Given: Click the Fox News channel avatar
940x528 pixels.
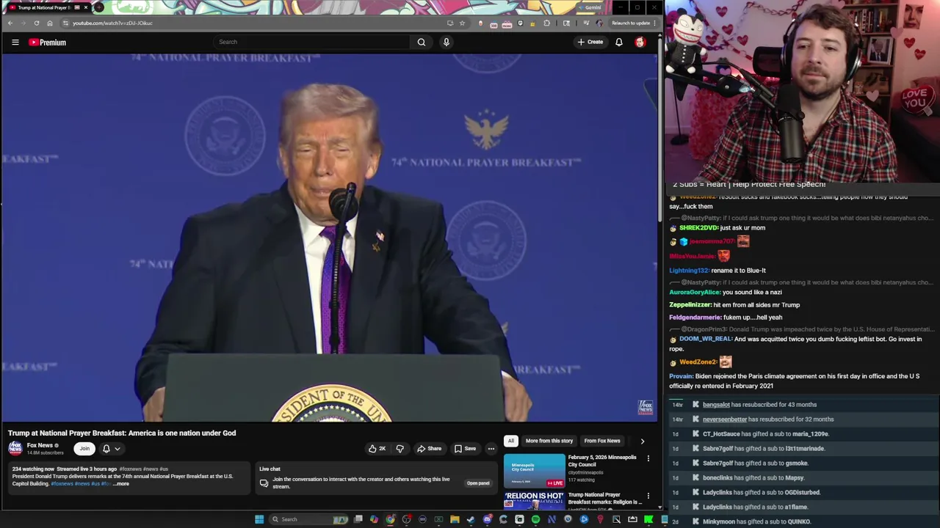Looking at the screenshot, I should point(15,448).
